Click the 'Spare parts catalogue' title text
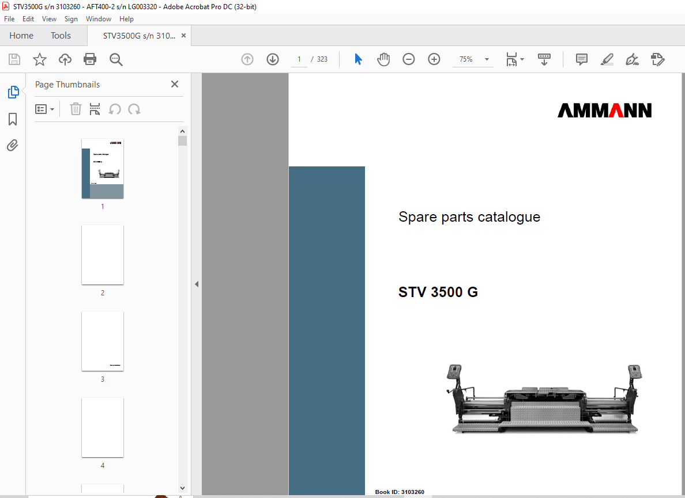Image resolution: width=685 pixels, height=498 pixels. pos(469,216)
